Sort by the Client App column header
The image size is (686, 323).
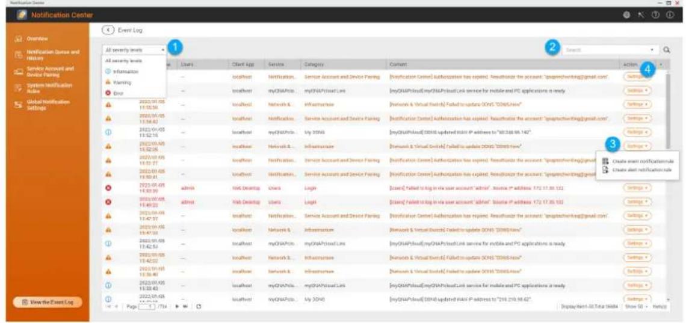(246, 64)
